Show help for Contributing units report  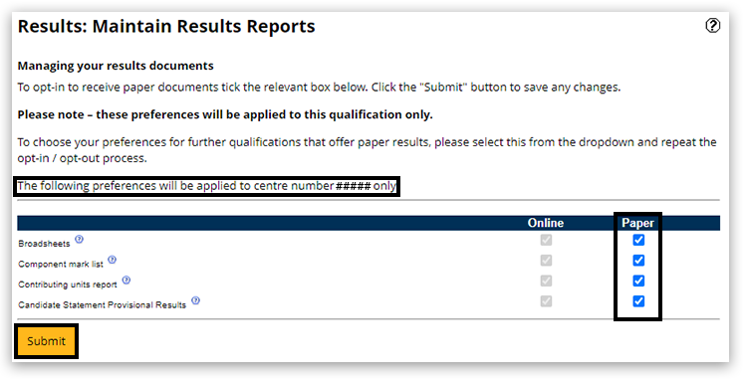tap(126, 281)
